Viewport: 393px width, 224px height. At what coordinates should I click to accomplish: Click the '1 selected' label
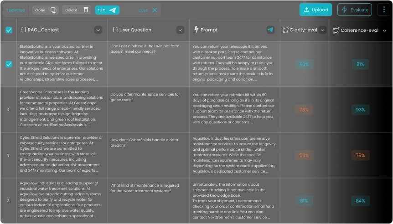[16, 10]
